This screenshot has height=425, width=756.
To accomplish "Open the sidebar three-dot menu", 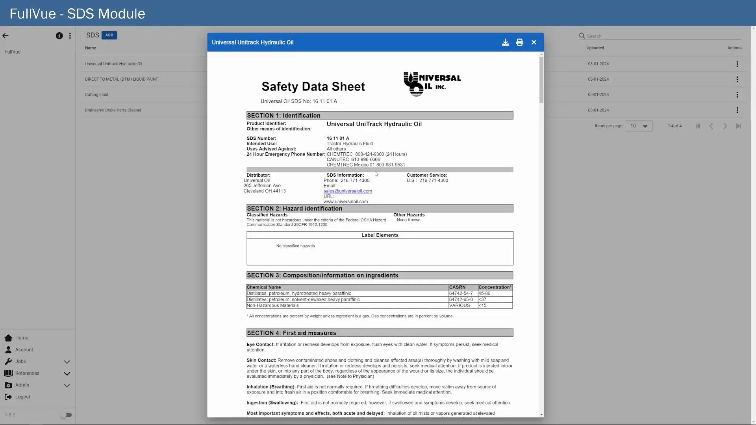I will [70, 36].
